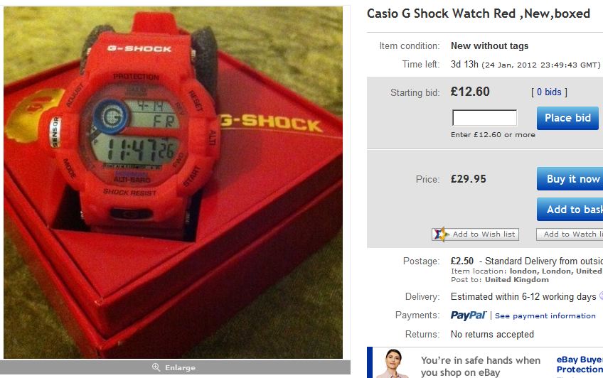This screenshot has height=378, width=603.
Task: Click the safe hands banner text
Action: 480,366
